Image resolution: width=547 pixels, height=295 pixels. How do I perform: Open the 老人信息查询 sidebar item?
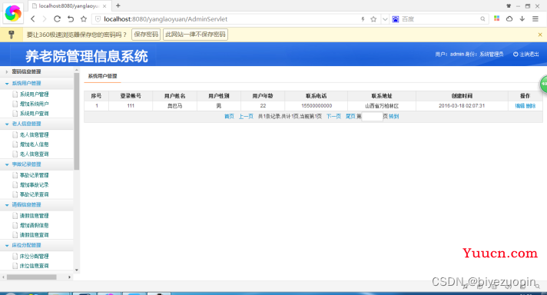(34, 154)
